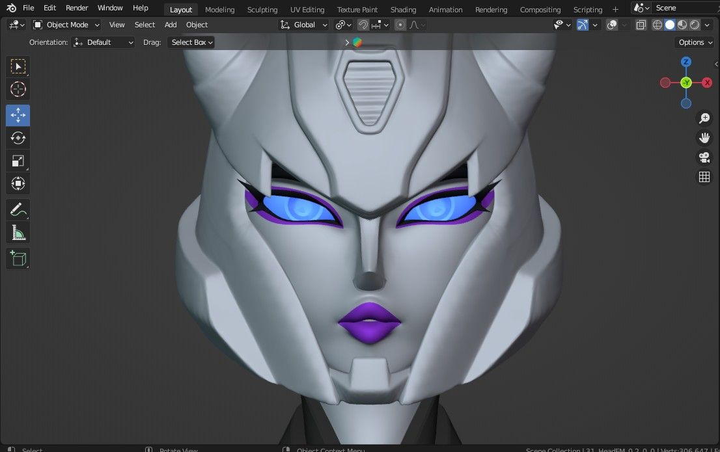The height and width of the screenshot is (452, 720).
Task: Switch to the Sculpting workspace tab
Action: (x=262, y=10)
